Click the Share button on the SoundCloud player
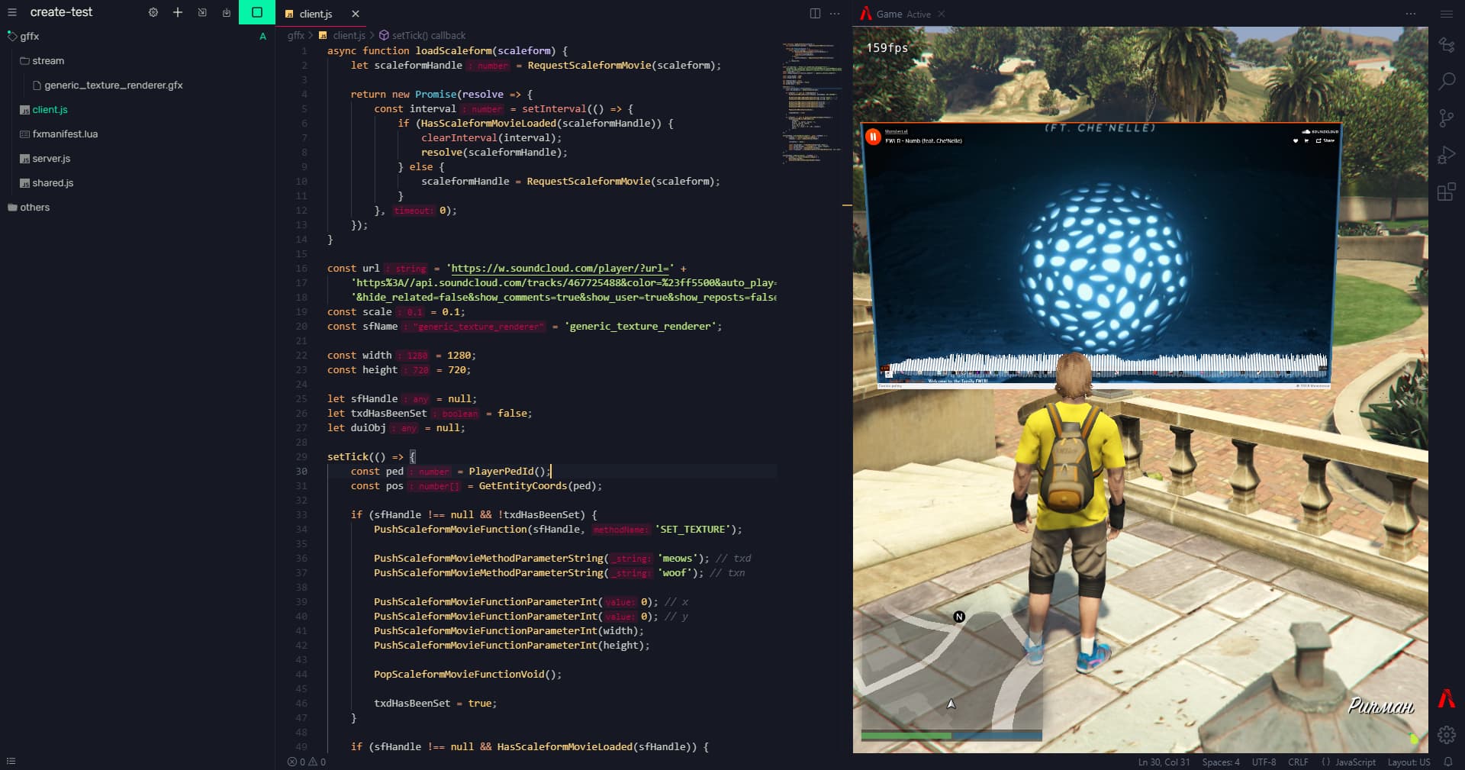Image resolution: width=1465 pixels, height=770 pixels. [1327, 140]
